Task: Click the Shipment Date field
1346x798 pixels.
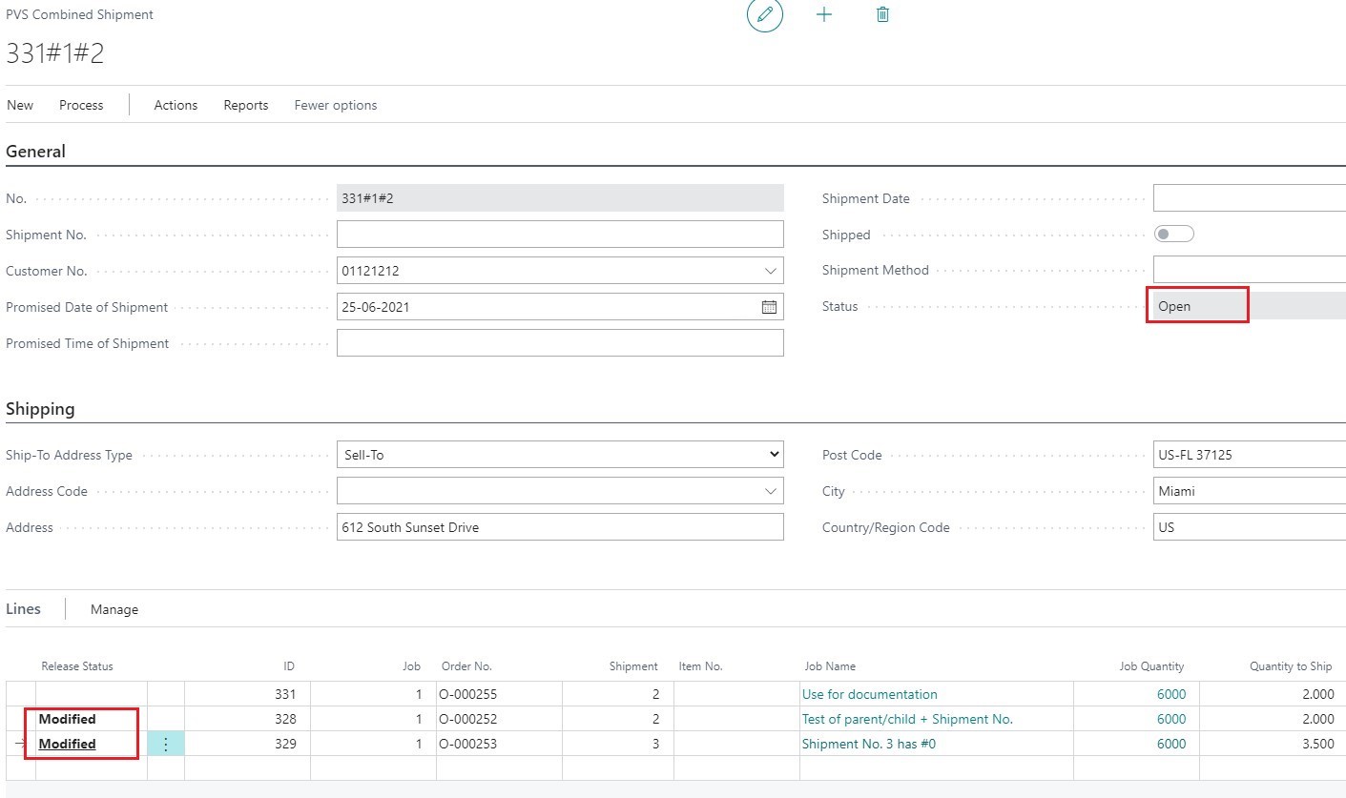Action: [x=1250, y=198]
